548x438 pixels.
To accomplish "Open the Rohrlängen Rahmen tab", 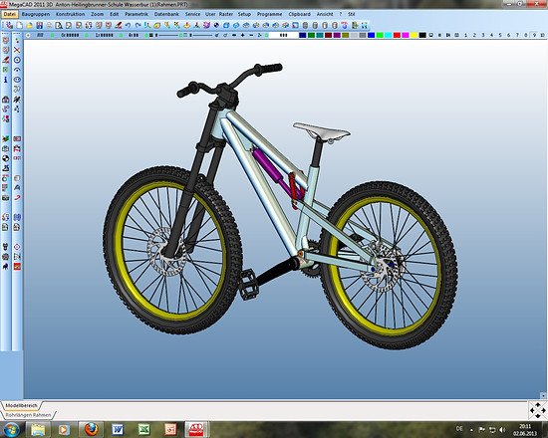I will [x=28, y=415].
